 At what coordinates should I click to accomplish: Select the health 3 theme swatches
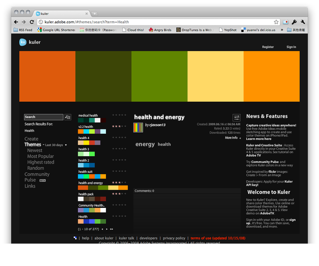pos(86,154)
